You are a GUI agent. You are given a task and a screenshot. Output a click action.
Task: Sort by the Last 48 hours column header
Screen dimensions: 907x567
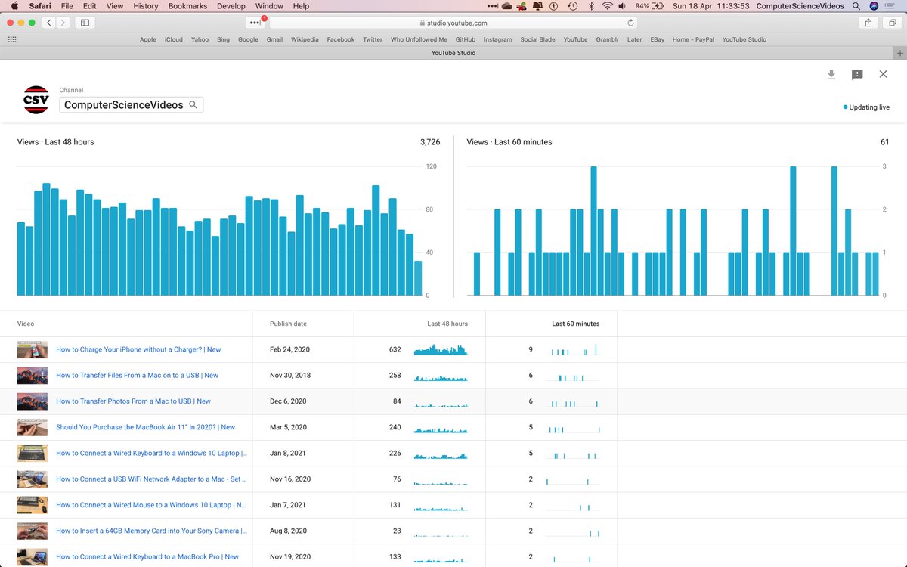point(447,324)
